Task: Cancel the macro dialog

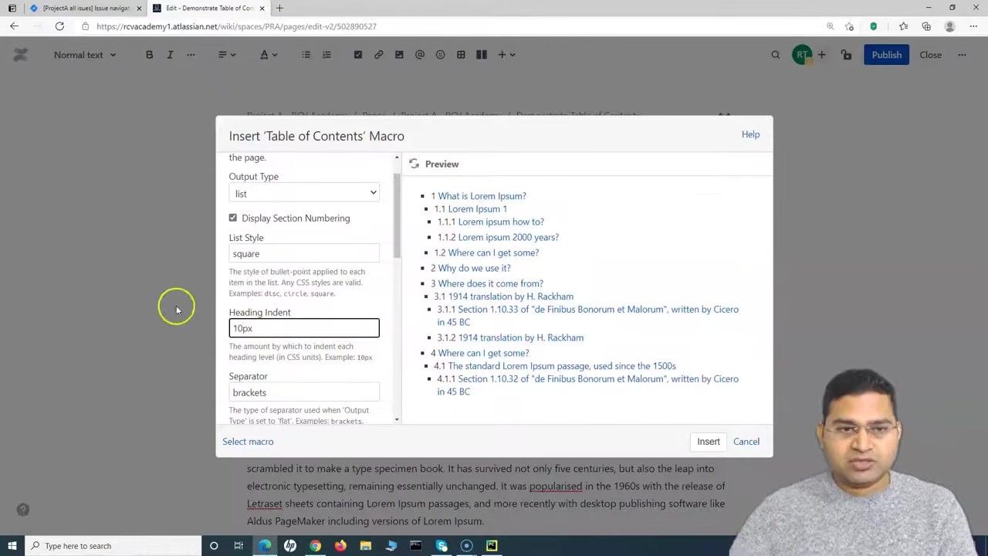Action: coord(746,442)
